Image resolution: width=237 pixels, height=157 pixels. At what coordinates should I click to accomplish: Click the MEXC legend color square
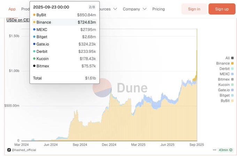click(x=232, y=74)
